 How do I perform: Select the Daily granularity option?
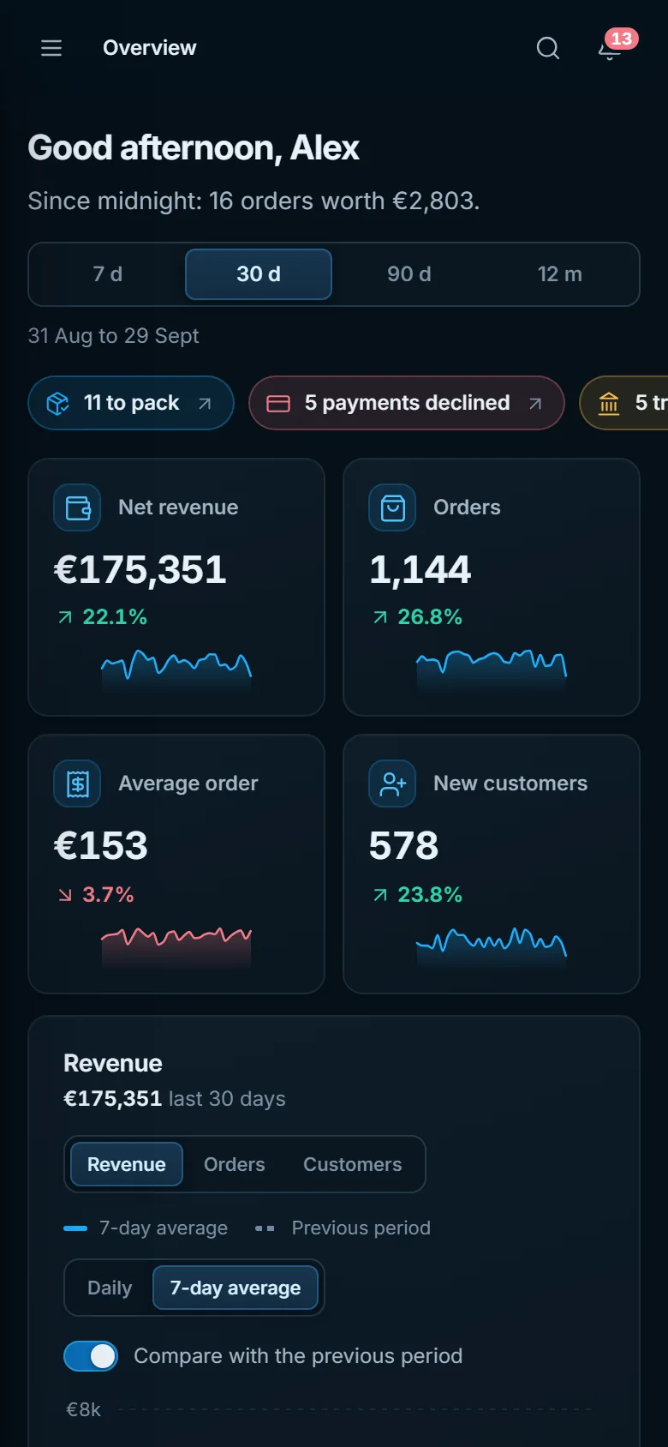pyautogui.click(x=110, y=1288)
